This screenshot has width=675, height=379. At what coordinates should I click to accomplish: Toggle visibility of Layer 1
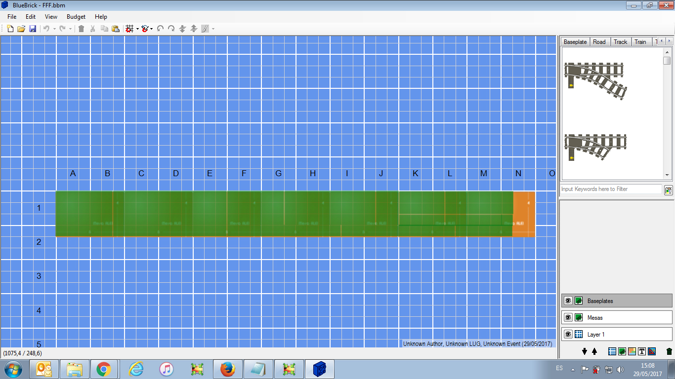[x=568, y=334]
